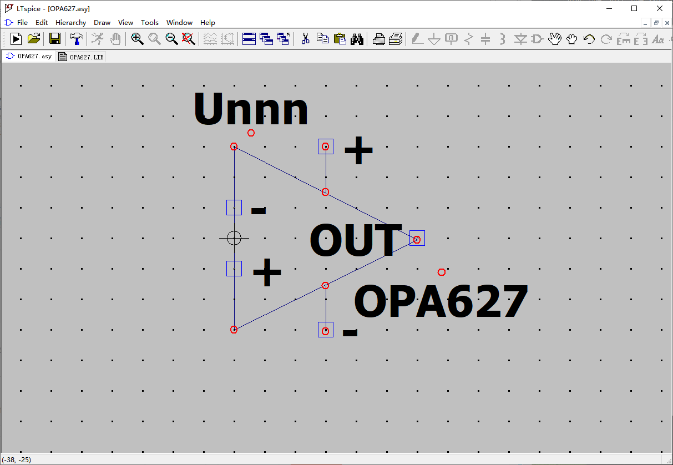Place an Inductor from the toolbar
The image size is (673, 465).
coord(503,39)
